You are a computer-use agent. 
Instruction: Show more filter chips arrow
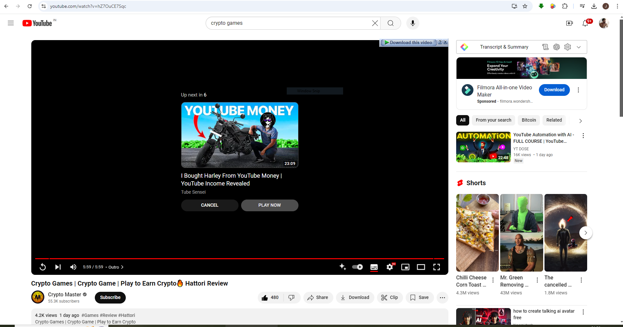pyautogui.click(x=580, y=121)
